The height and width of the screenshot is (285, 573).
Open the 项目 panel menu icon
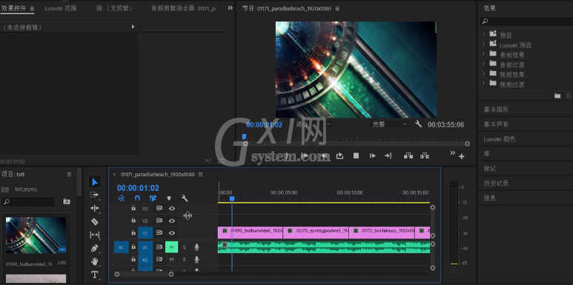pos(69,175)
